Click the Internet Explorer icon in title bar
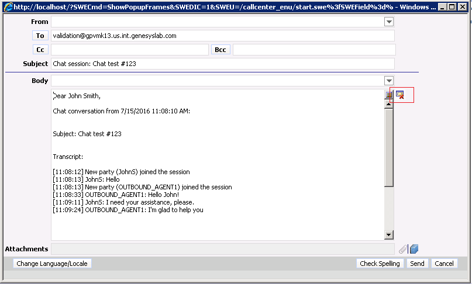The height and width of the screenshot is (284, 472). (x=8, y=6)
